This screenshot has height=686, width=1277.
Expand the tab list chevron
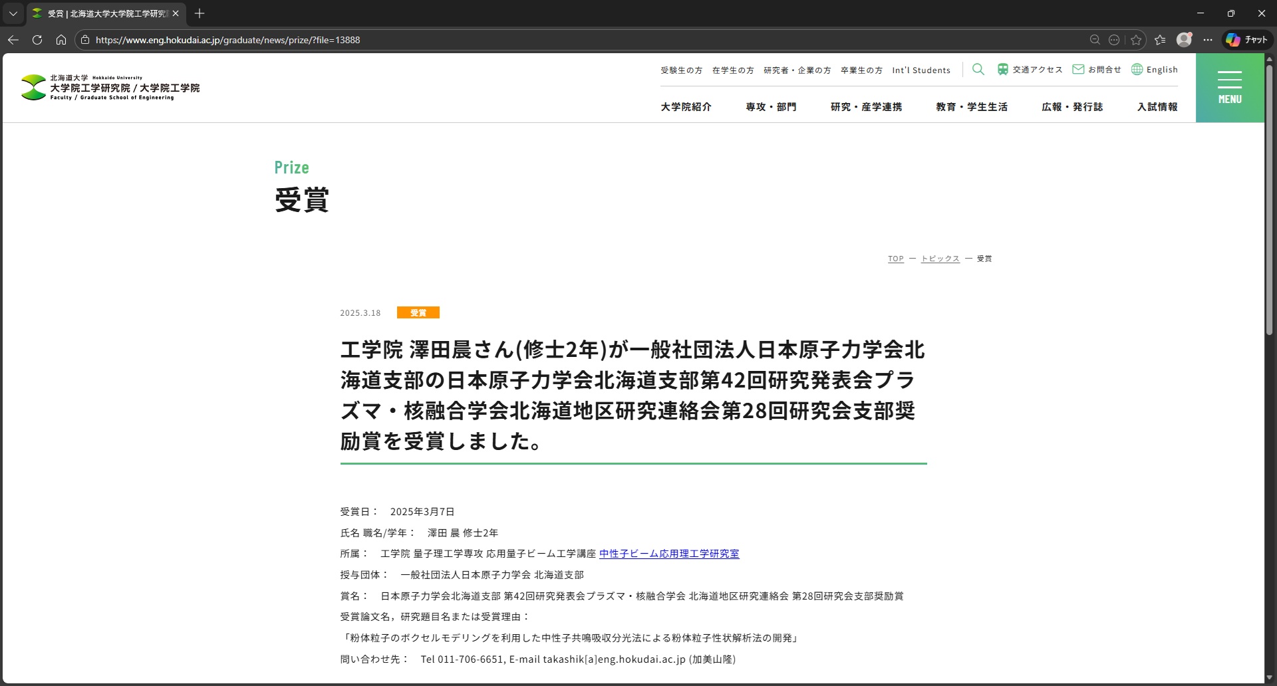click(x=13, y=13)
